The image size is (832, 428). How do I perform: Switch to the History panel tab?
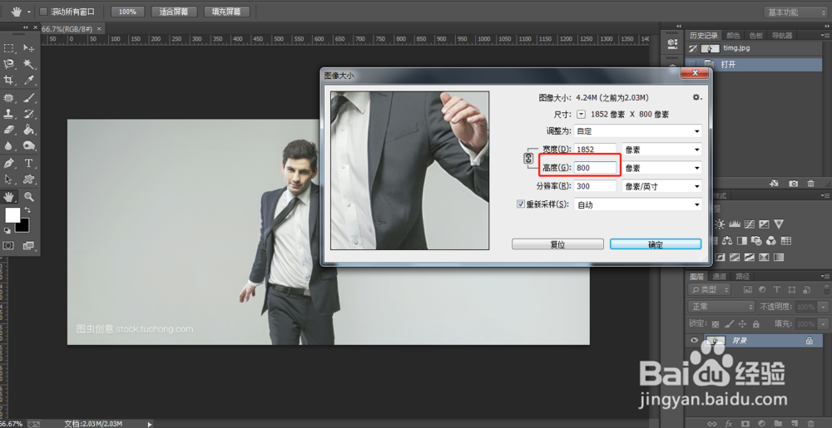pos(703,36)
